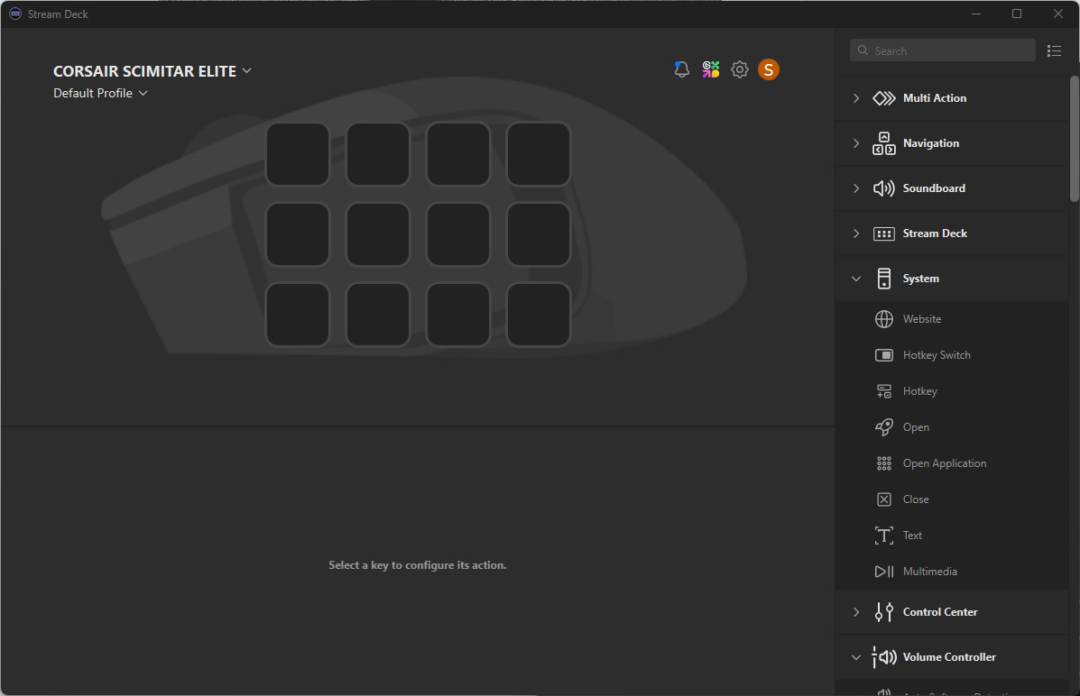Select the Text action icon
This screenshot has height=696, width=1080.
884,536
